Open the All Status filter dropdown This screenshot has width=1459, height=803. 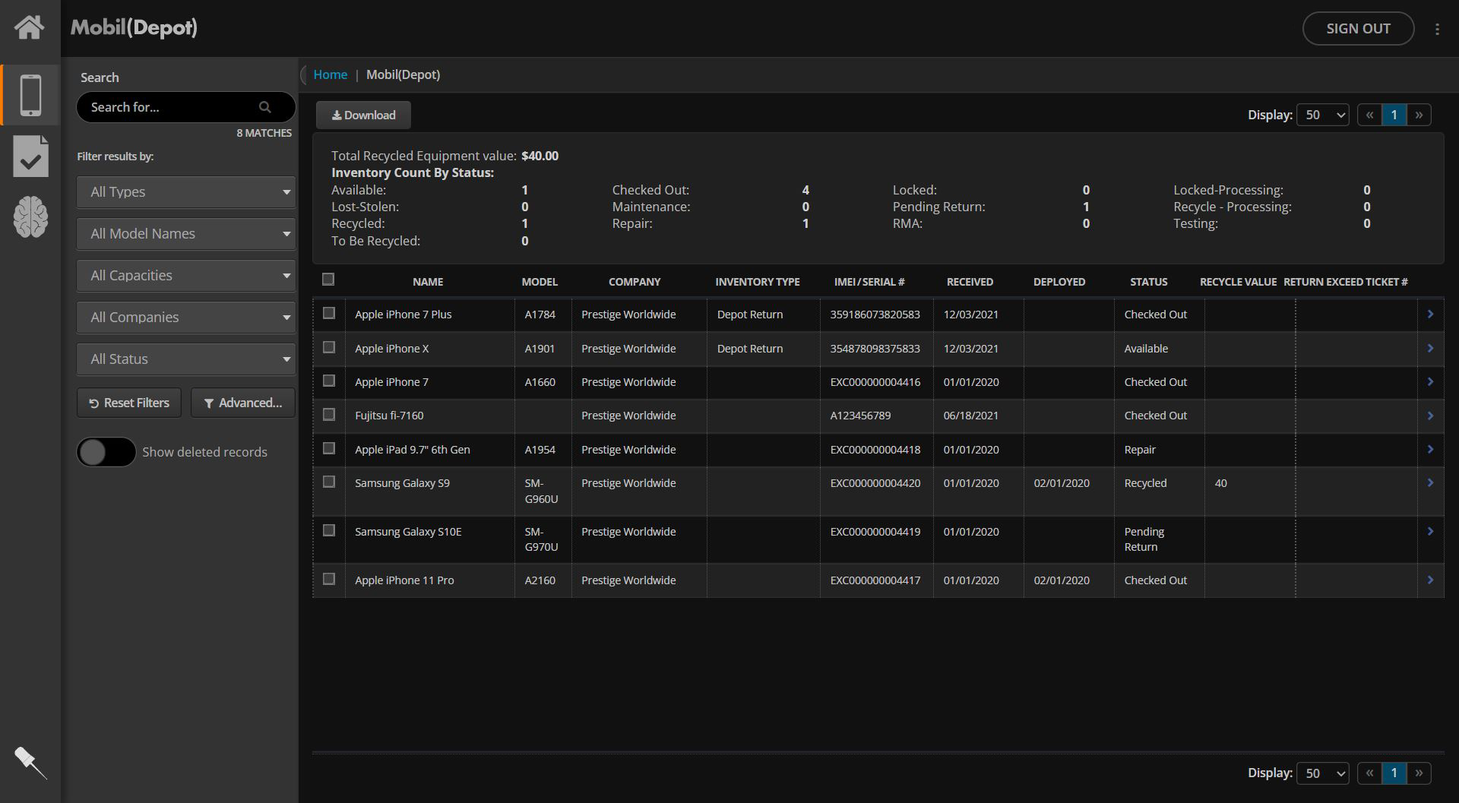point(186,359)
